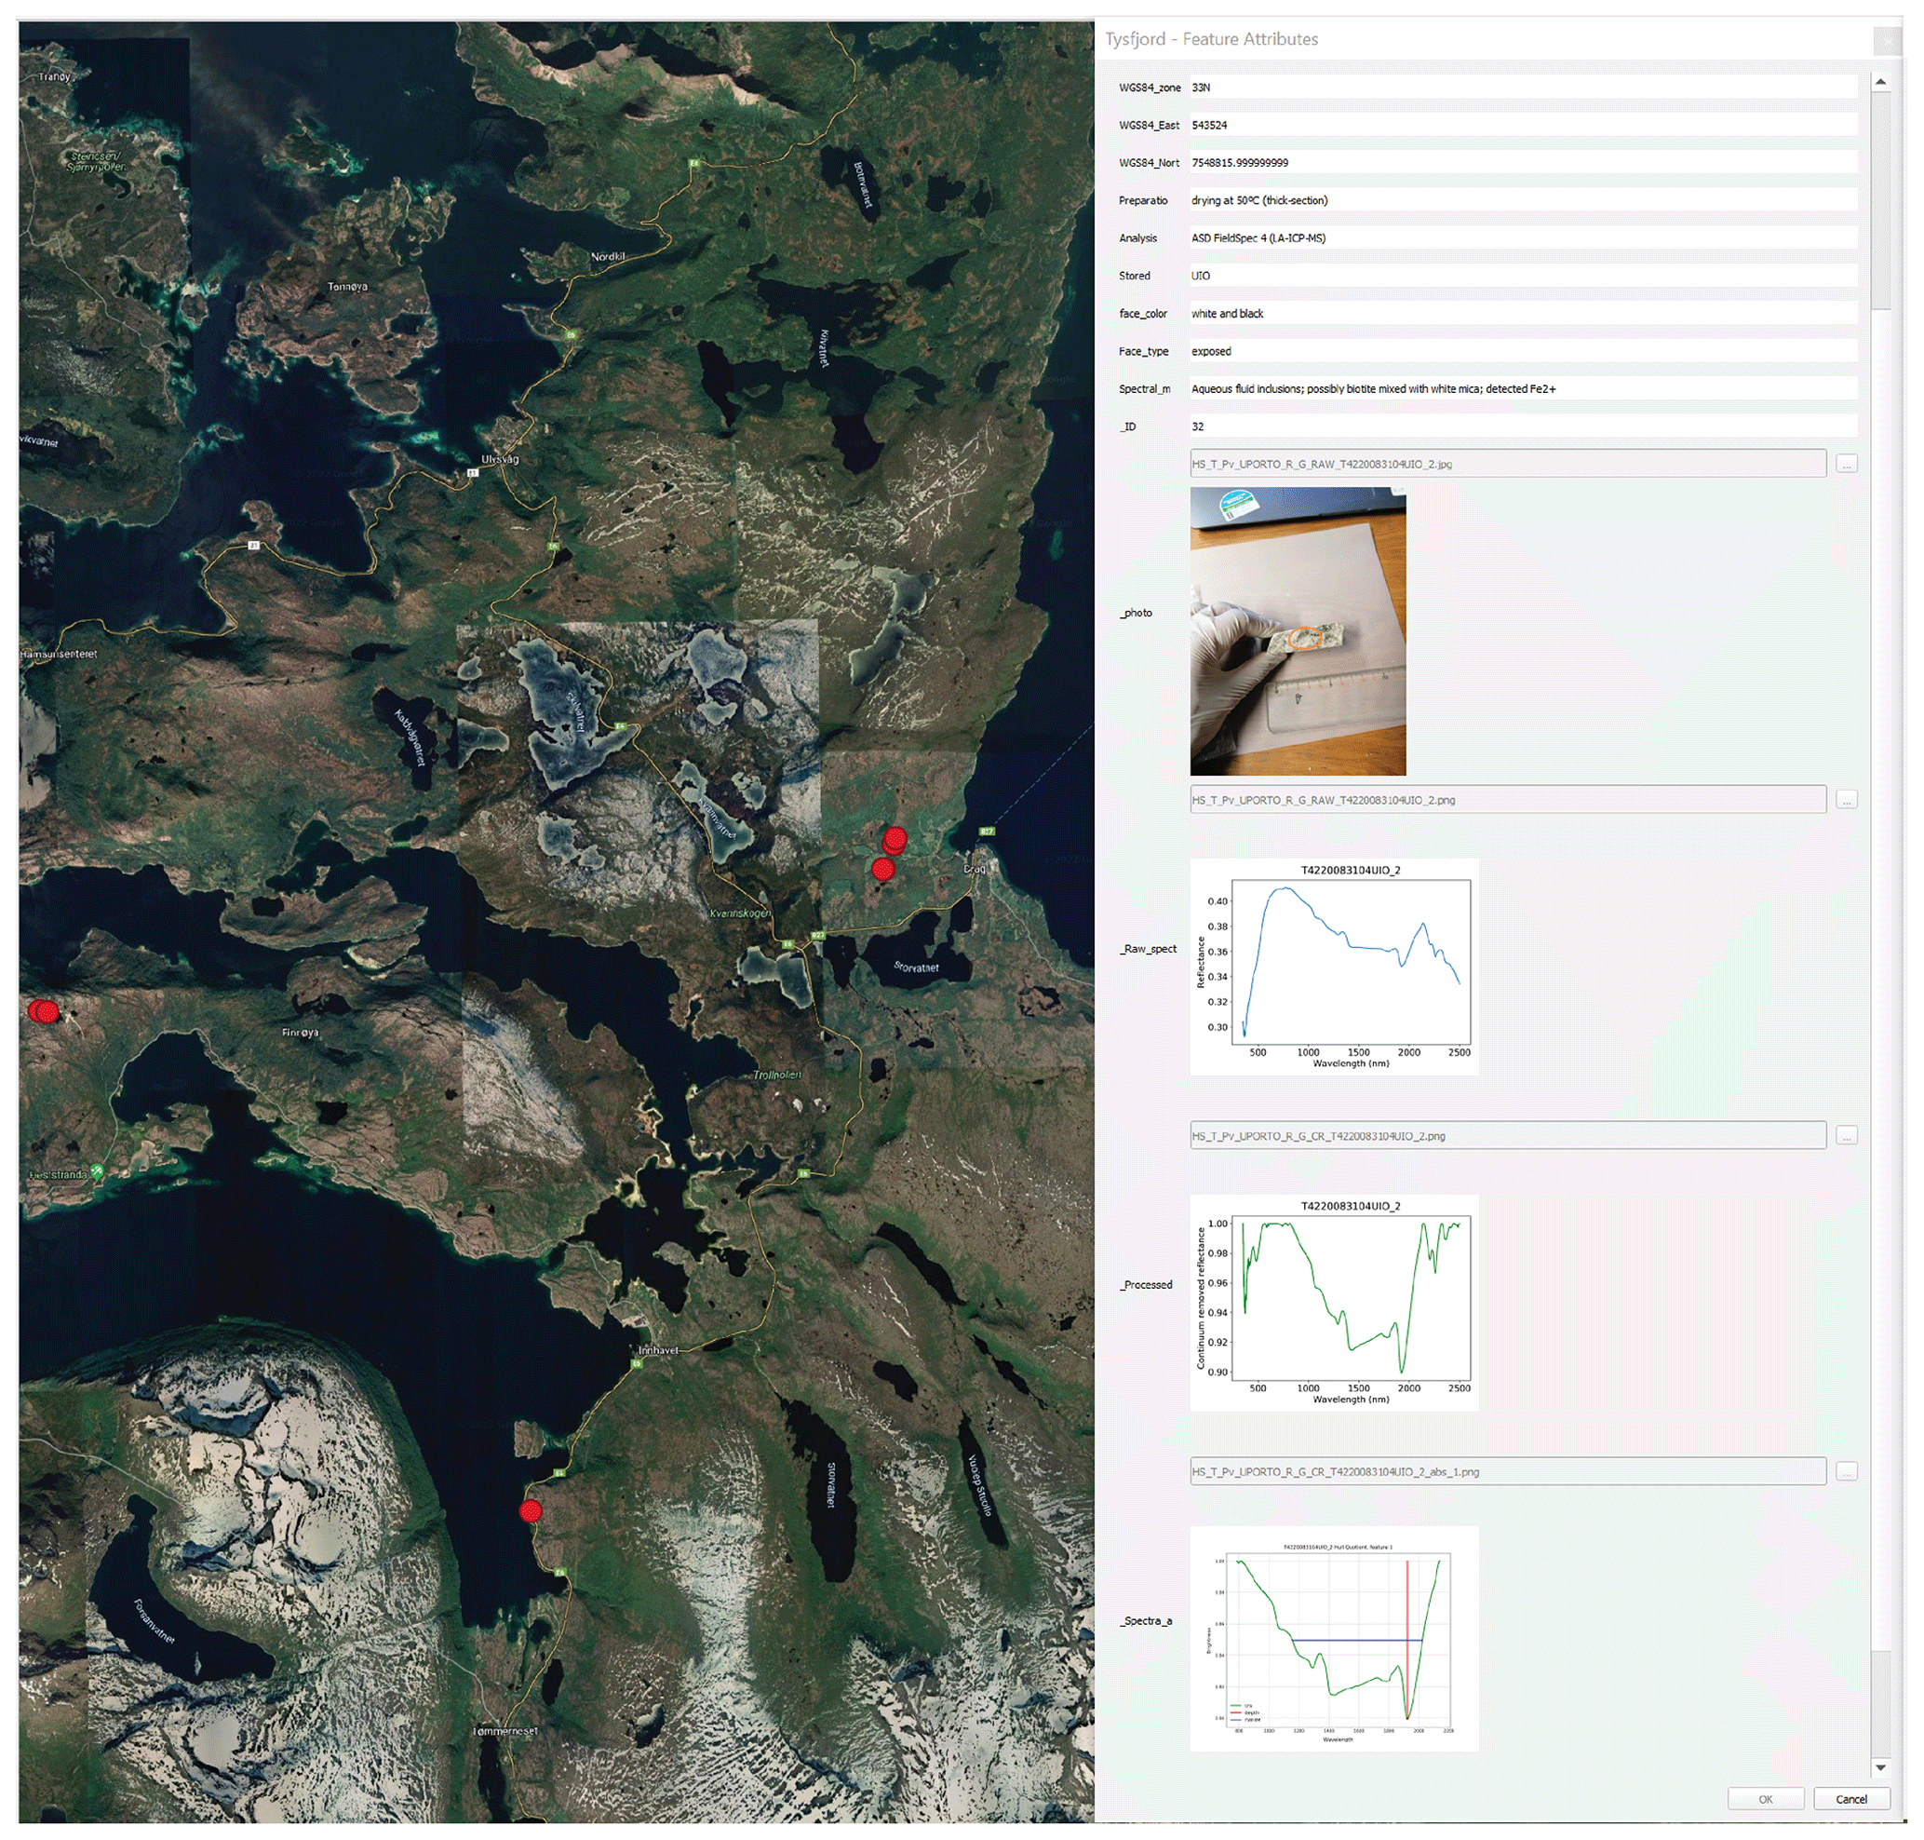Click browse button beside RAW_T4220083104UIO_2.png path
The width and height of the screenshot is (1924, 1840).
pos(1846,800)
